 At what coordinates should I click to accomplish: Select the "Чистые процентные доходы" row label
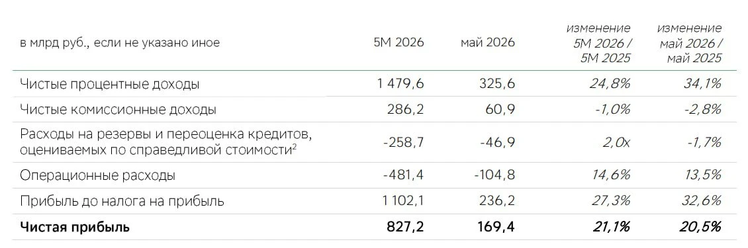(110, 85)
